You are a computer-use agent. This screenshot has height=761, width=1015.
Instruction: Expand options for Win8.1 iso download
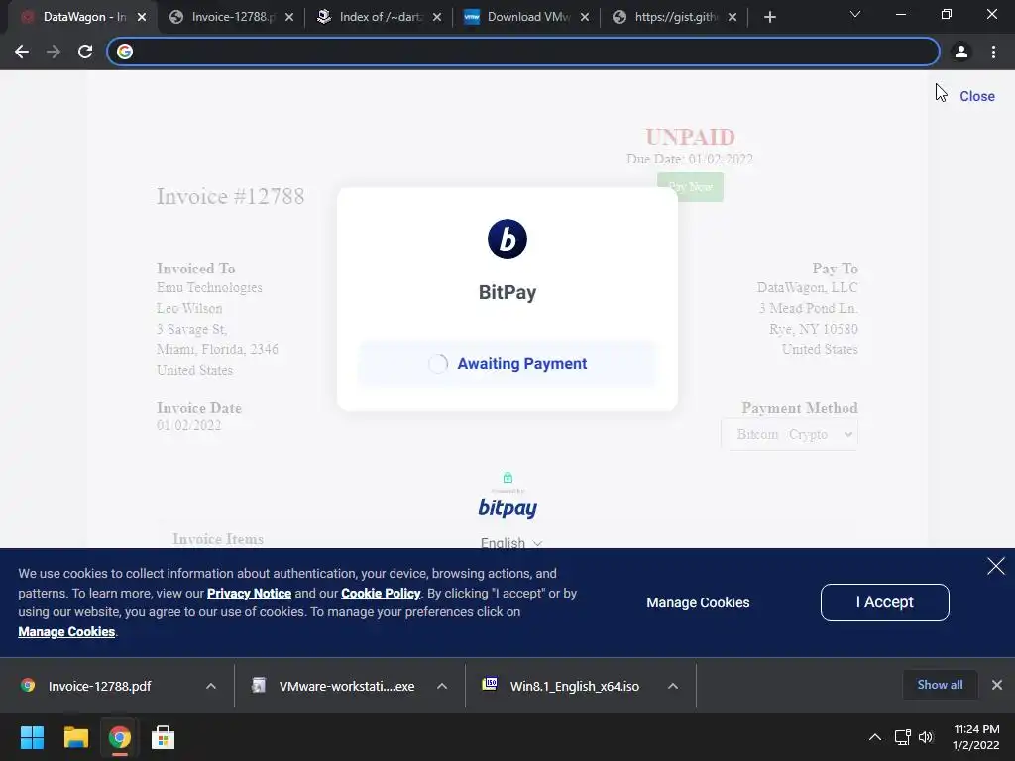[673, 686]
